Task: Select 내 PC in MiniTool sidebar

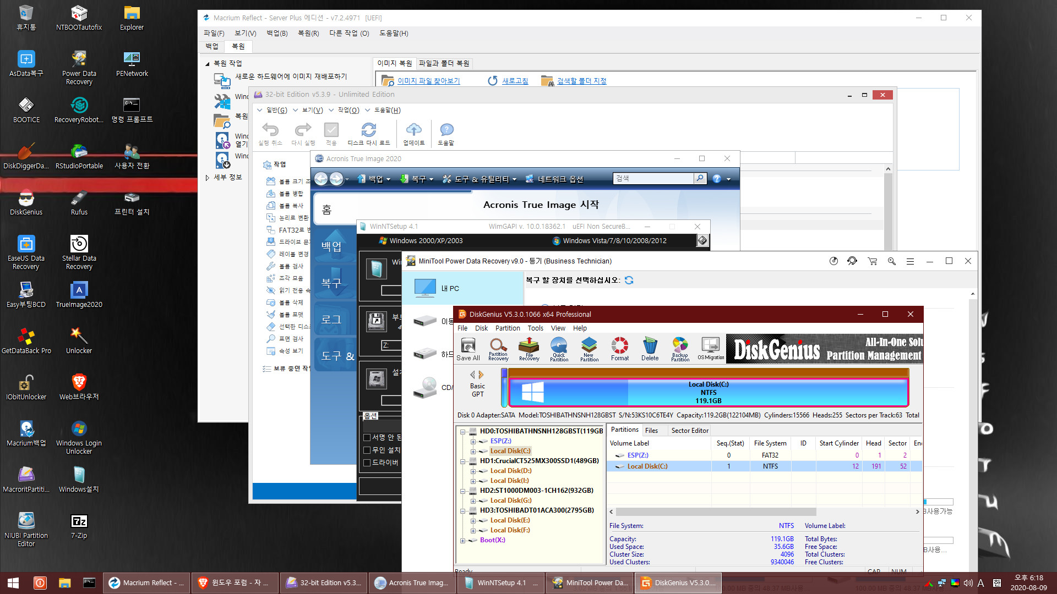Action: pyautogui.click(x=462, y=288)
